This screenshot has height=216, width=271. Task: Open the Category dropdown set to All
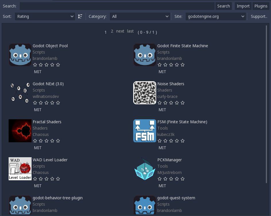tap(140, 16)
